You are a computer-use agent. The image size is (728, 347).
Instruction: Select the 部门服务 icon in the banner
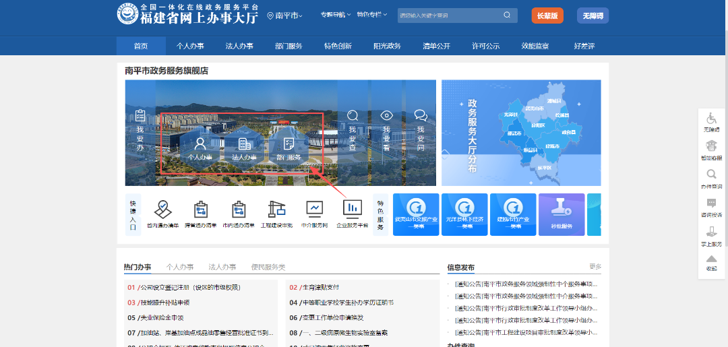click(x=289, y=144)
